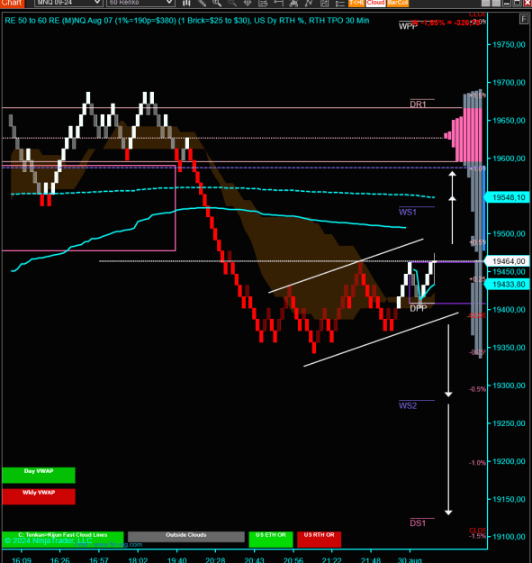Expand the 60 Renko interval dropdown
The height and width of the screenshot is (563, 532).
pos(140,3)
